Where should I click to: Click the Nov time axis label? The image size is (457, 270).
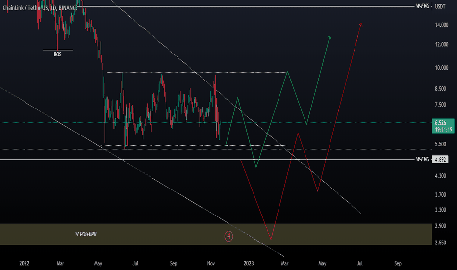click(211, 263)
